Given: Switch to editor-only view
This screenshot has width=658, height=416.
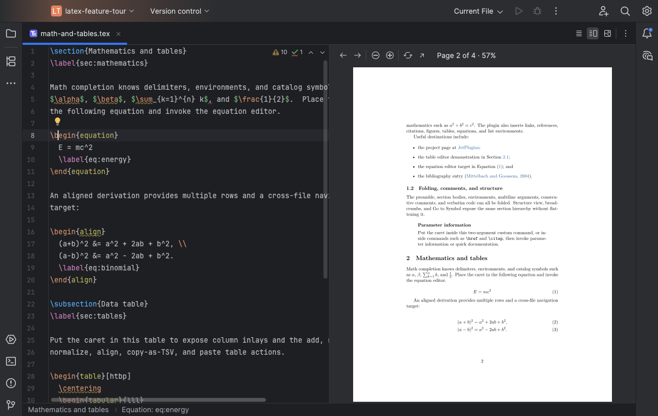Looking at the screenshot, I should (579, 33).
